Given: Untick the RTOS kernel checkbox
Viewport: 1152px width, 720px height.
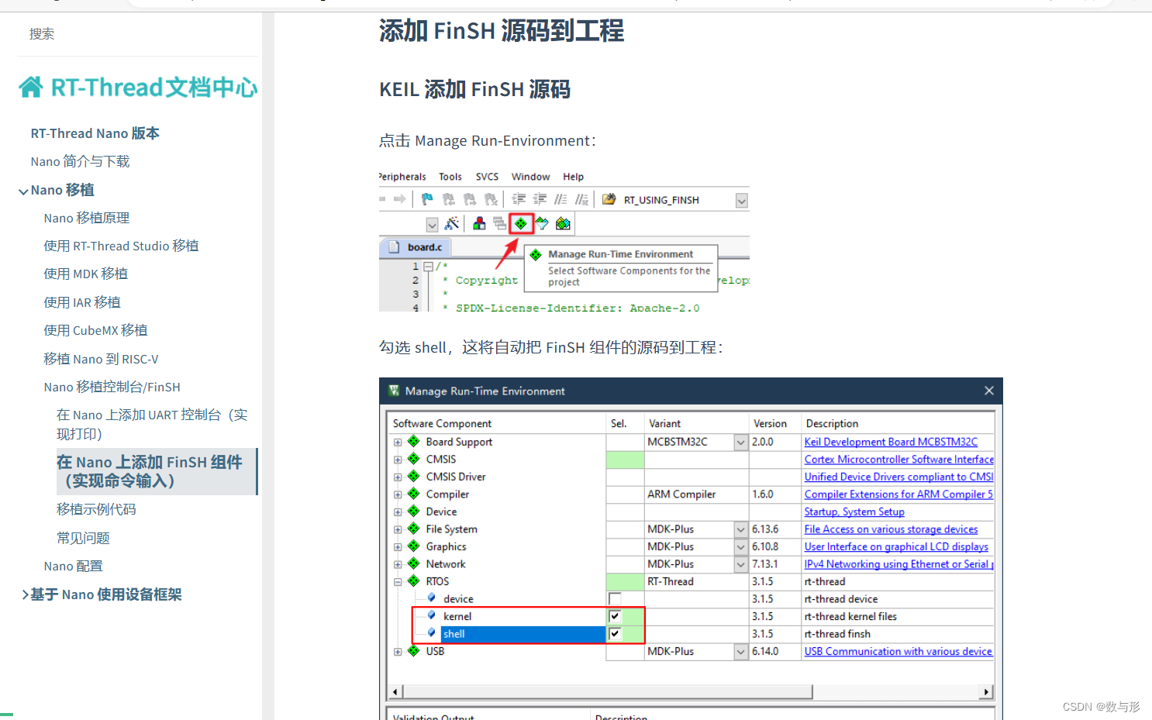Looking at the screenshot, I should point(615,616).
